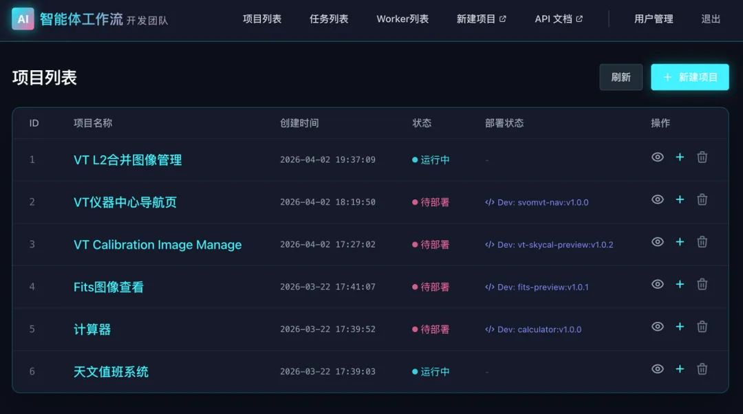Screen dimensions: 743x414
Task: Delete the 计算器 project using trash icon
Action: point(702,327)
